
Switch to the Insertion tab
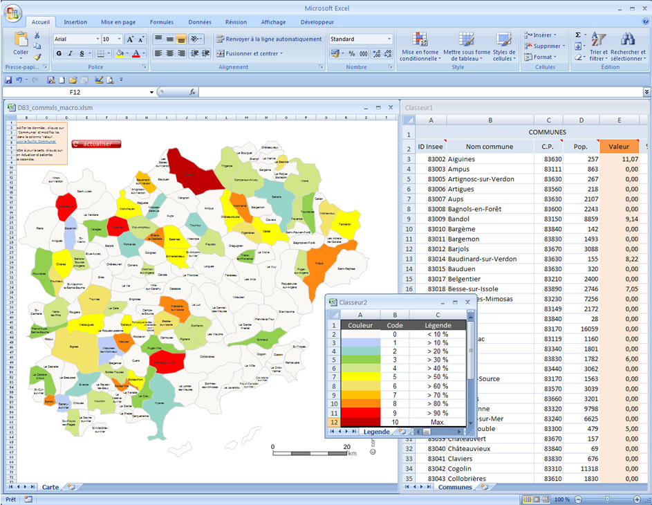[x=75, y=22]
